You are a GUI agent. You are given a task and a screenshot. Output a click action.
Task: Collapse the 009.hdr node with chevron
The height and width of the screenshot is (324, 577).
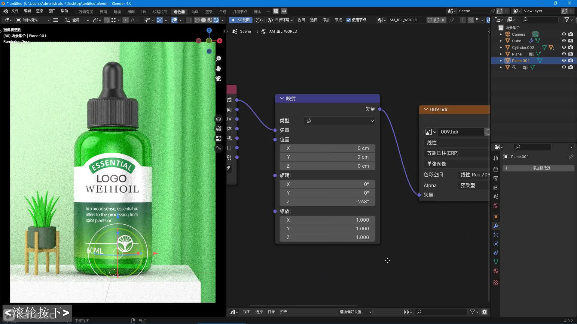tap(426, 109)
